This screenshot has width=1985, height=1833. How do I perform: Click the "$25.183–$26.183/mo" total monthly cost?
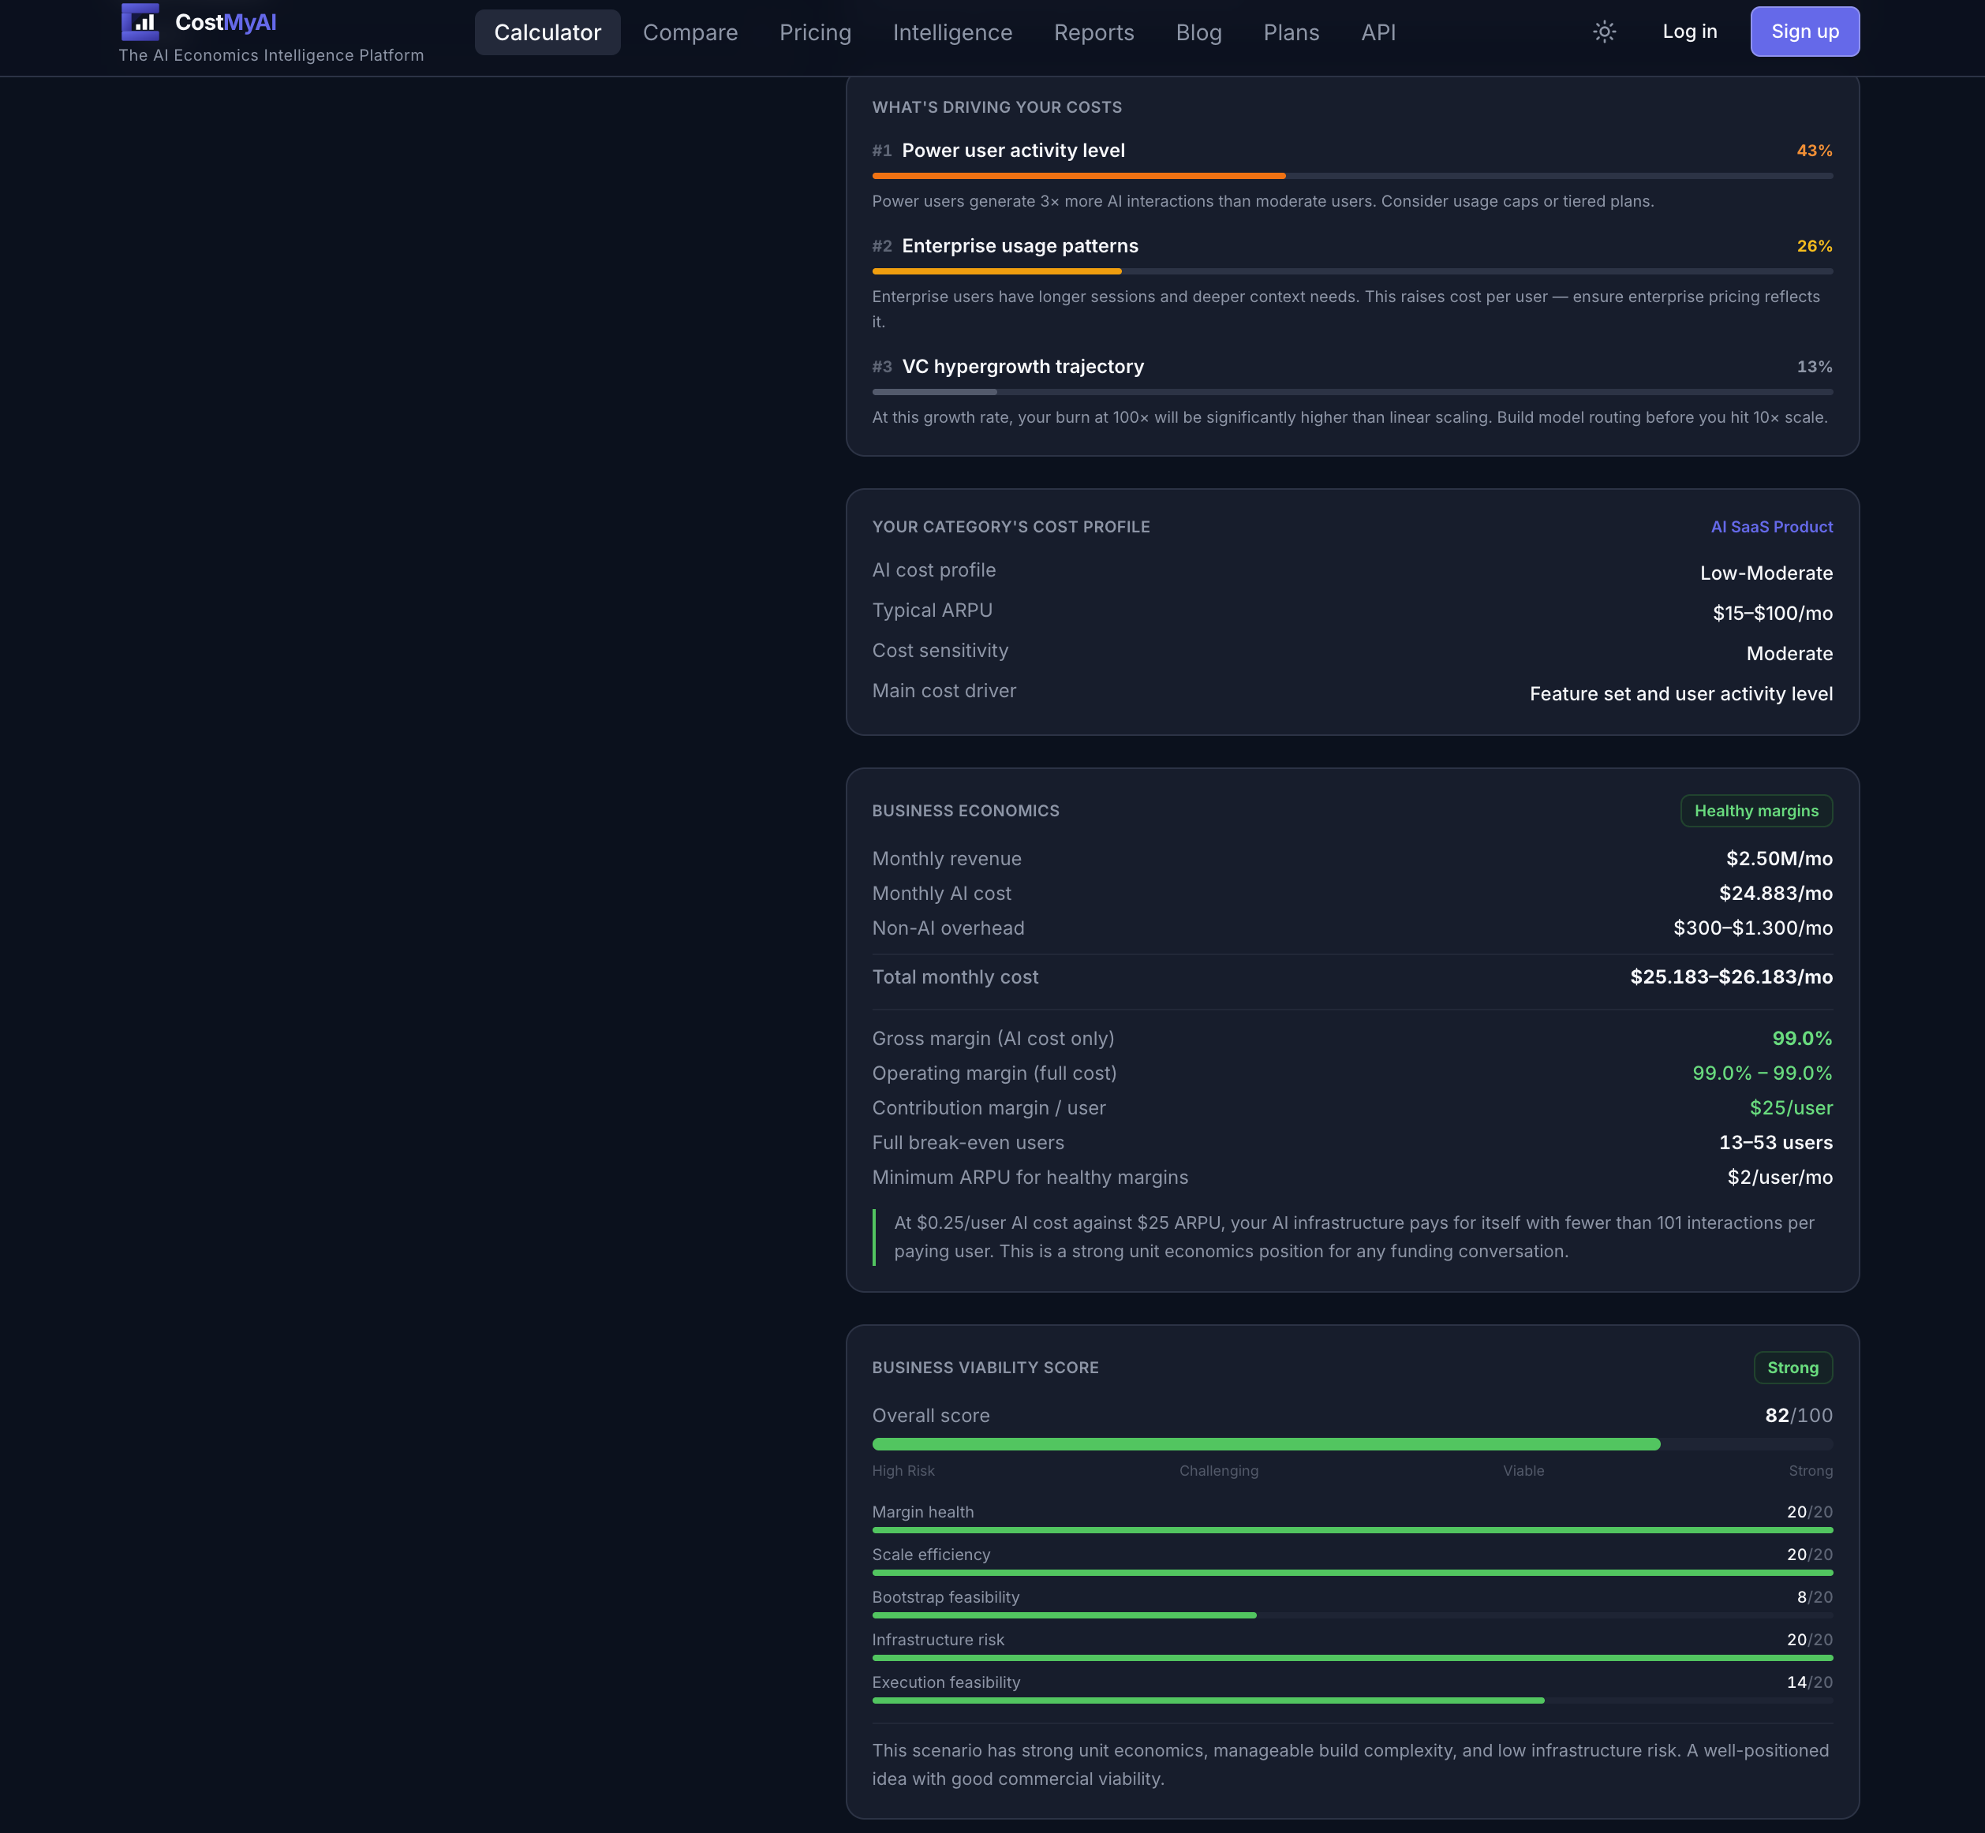[1731, 977]
